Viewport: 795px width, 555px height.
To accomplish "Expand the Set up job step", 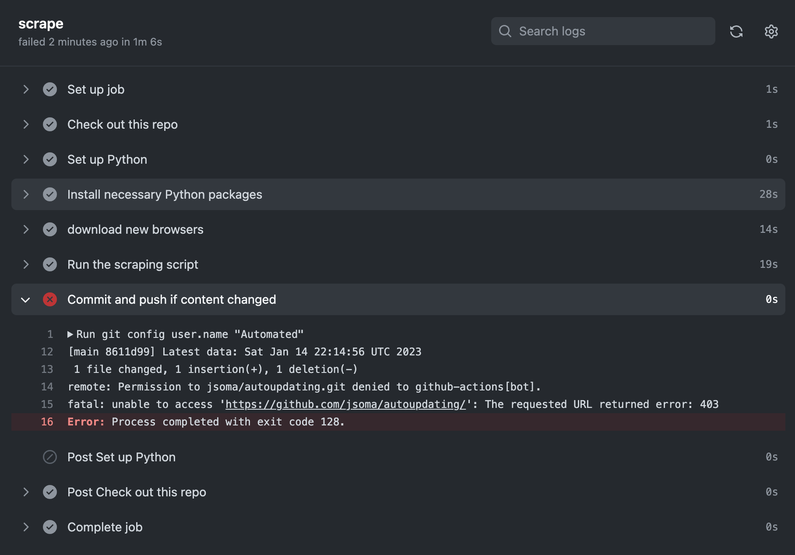I will point(26,89).
